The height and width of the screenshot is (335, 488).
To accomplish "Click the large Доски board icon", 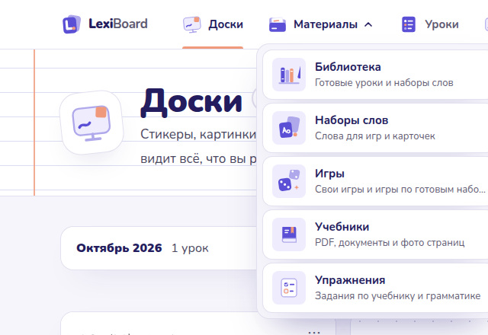I will [x=91, y=123].
